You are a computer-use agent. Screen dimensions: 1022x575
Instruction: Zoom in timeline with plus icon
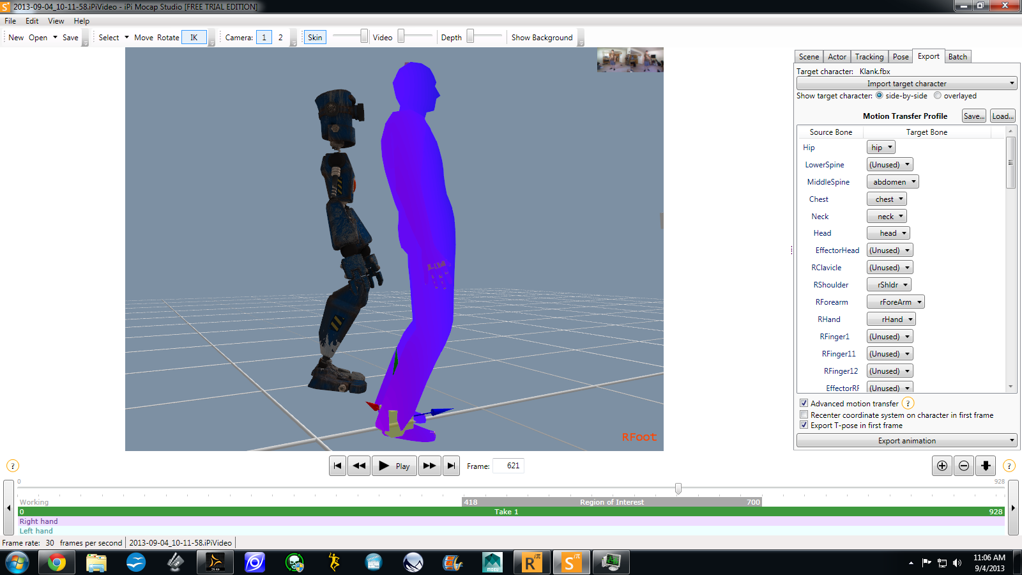942,466
